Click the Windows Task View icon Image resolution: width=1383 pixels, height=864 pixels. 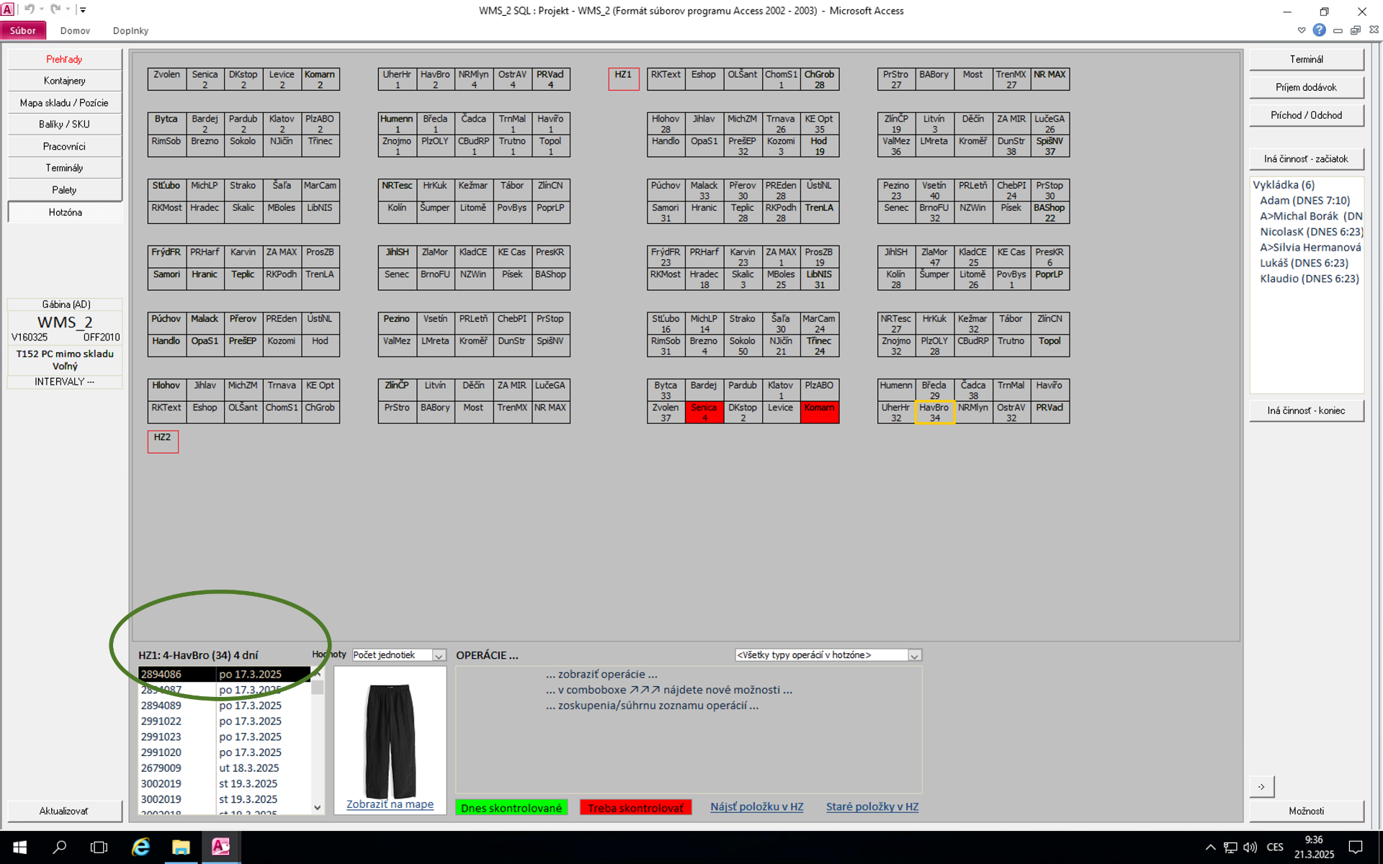coord(99,847)
